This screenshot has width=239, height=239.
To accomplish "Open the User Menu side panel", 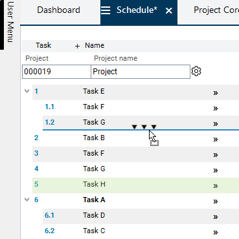I will (x=10, y=22).
